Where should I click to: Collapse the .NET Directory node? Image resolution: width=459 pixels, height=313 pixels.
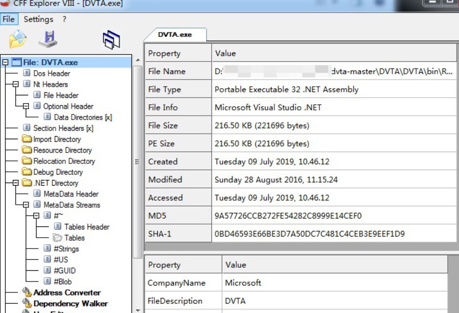tap(16, 183)
